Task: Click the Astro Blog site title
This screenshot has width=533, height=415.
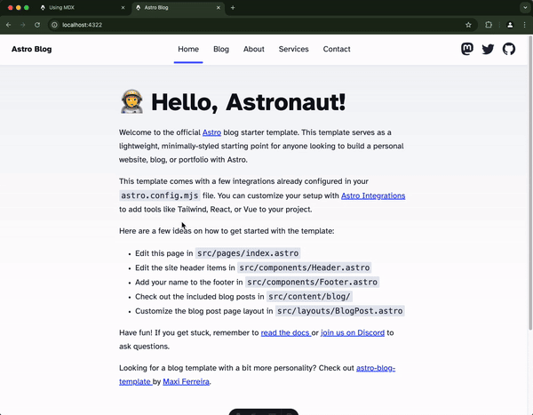Action: click(32, 49)
